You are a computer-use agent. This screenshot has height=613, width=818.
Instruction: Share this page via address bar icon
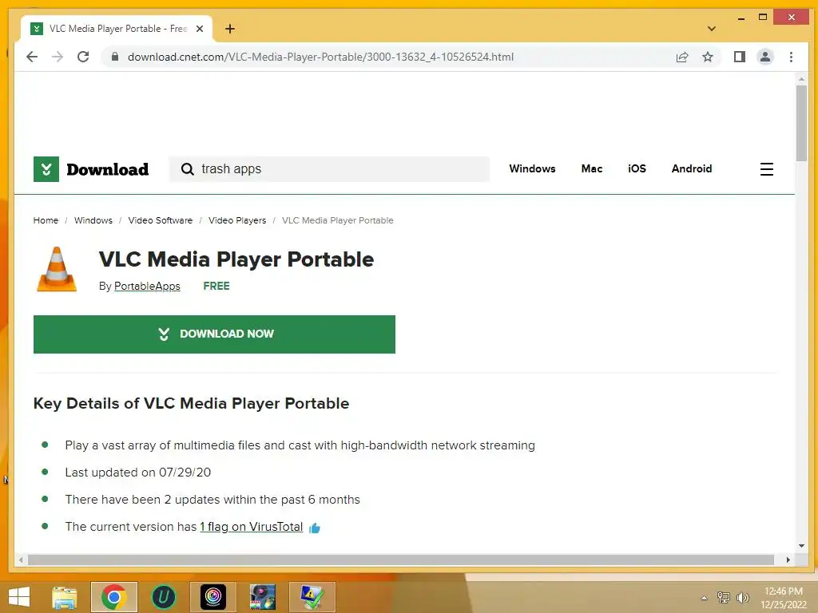(x=682, y=57)
